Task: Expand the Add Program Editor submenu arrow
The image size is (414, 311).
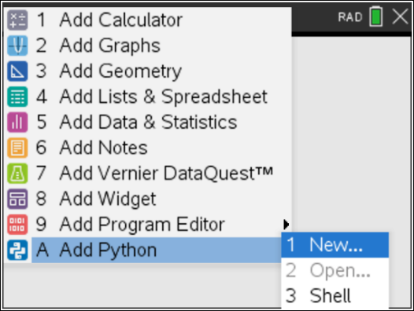Action: click(x=286, y=225)
